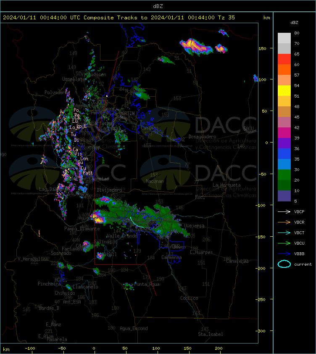The height and width of the screenshot is (354, 316).
Task: Click the VBBB legend label
Action: tap(299, 254)
